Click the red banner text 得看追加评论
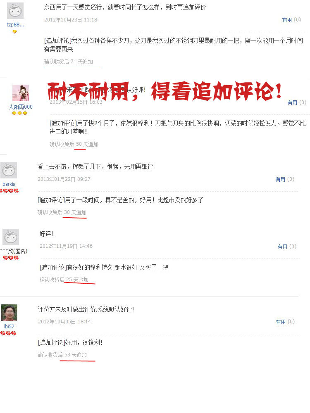310x413 pixels. (x=216, y=91)
